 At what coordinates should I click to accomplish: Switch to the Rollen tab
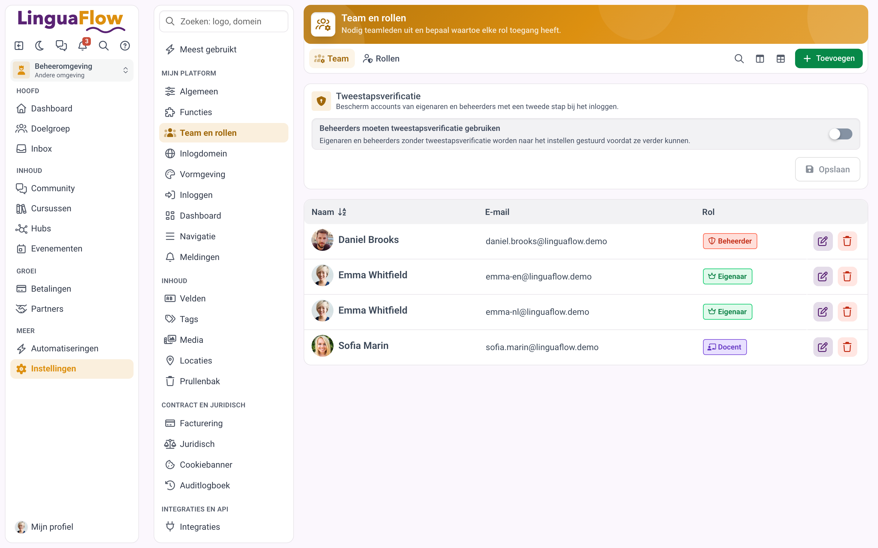381,59
